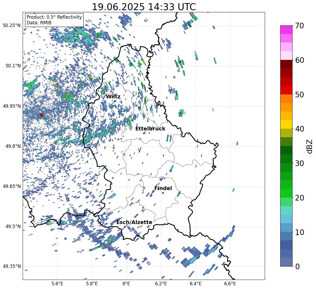Click the title '19.06.2025 14:33 UTC'
The width and height of the screenshot is (316, 289).
(x=144, y=7)
